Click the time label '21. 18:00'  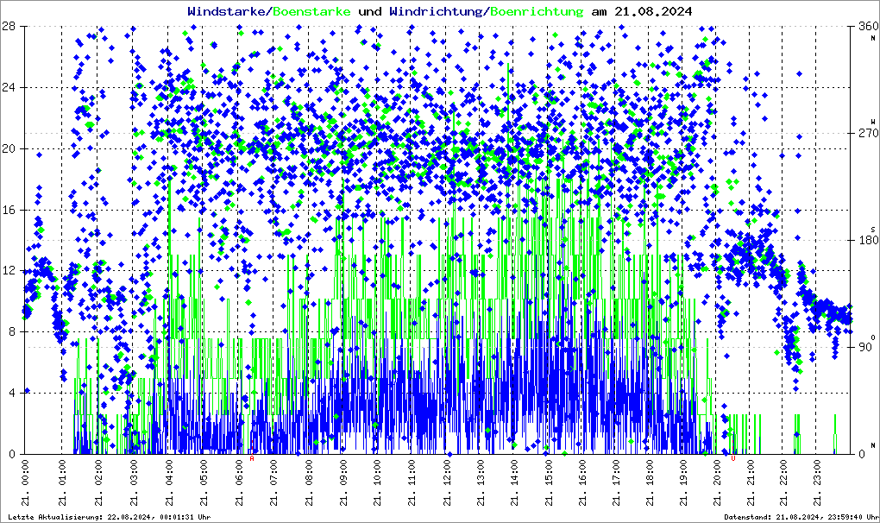[650, 482]
